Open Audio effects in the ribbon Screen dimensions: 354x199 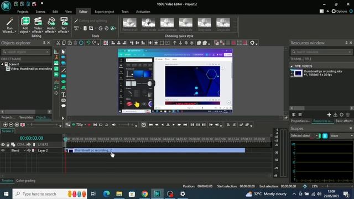[51, 25]
